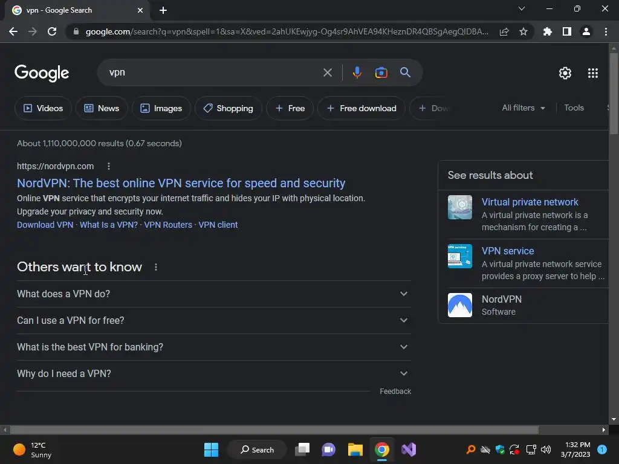The height and width of the screenshot is (464, 619).
Task: Click the forward navigation arrow
Action: pyautogui.click(x=33, y=31)
